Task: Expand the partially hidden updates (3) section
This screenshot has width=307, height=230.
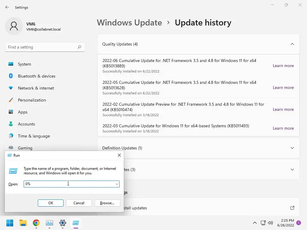Action: coord(292,170)
